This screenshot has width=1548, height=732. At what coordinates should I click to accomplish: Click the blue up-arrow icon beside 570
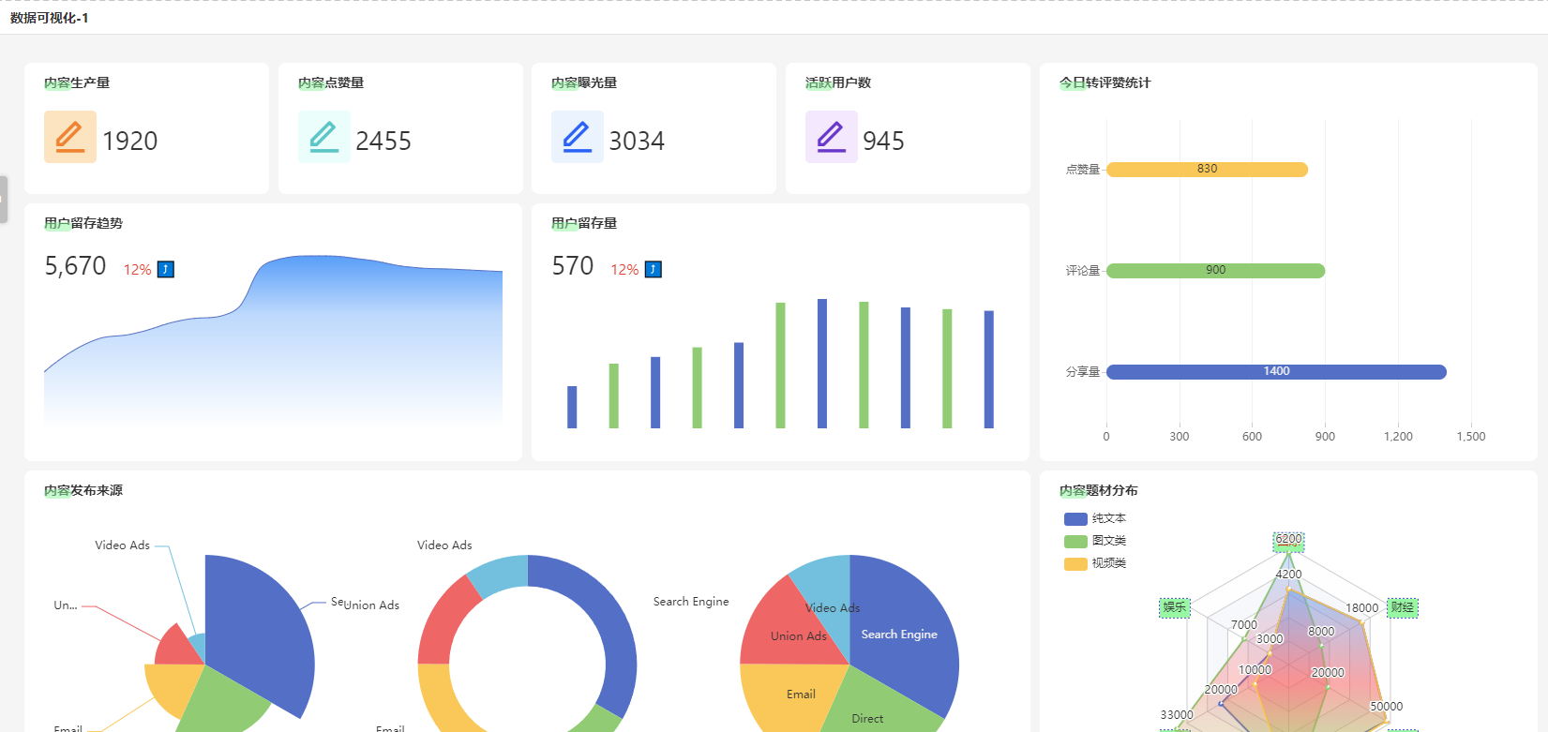click(654, 270)
